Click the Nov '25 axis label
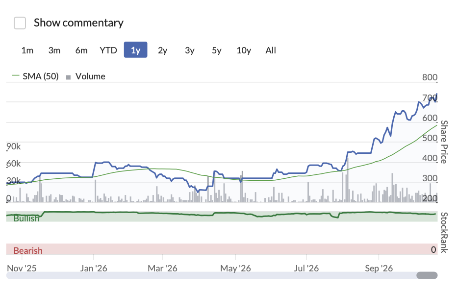458x290 pixels. point(22,268)
